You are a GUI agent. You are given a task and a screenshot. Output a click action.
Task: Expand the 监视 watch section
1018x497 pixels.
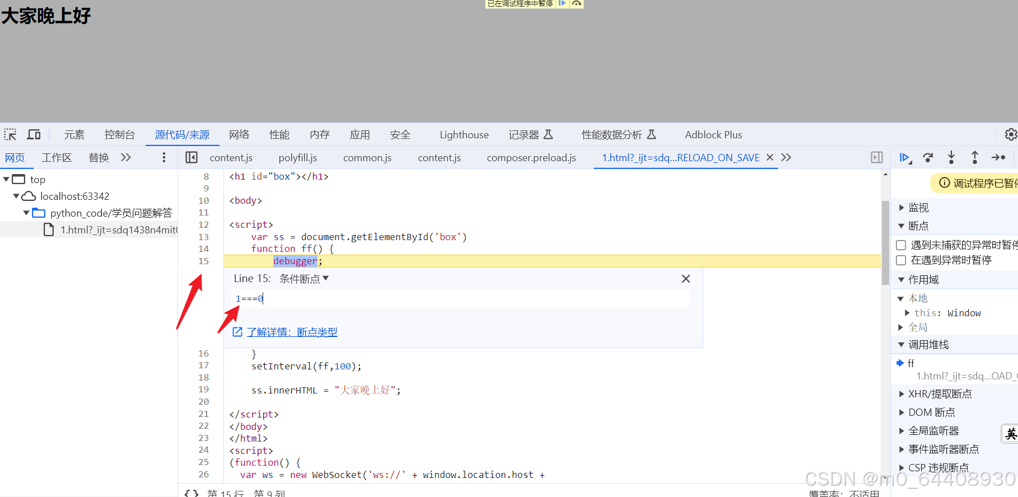pyautogui.click(x=902, y=208)
